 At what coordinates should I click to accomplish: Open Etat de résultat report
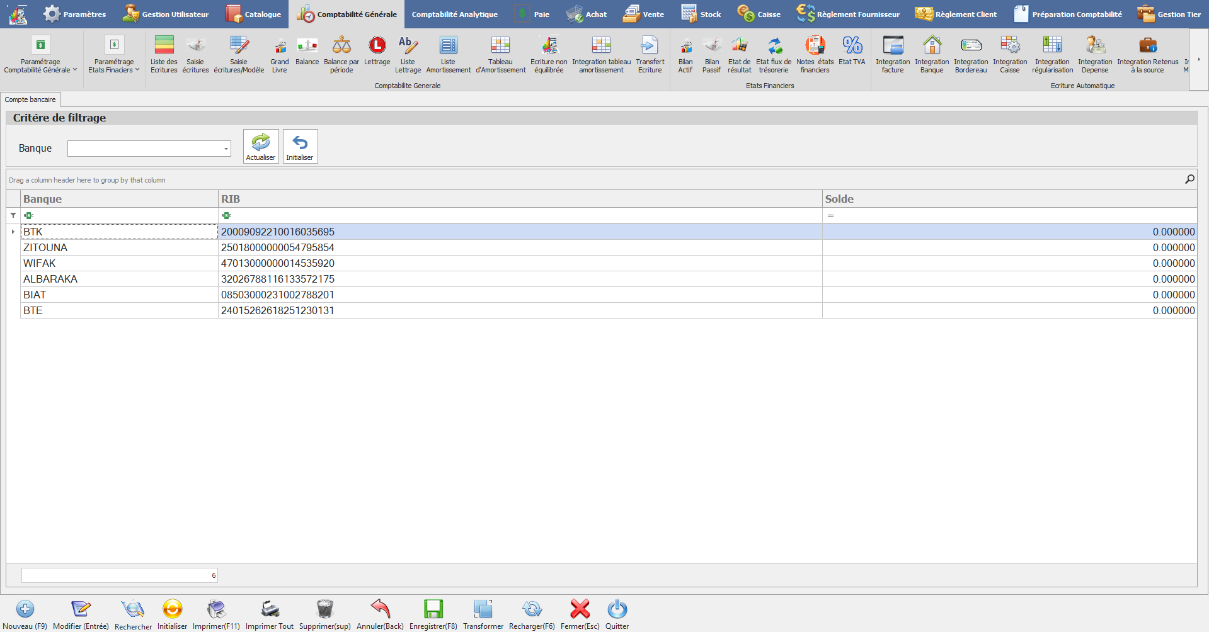(739, 54)
